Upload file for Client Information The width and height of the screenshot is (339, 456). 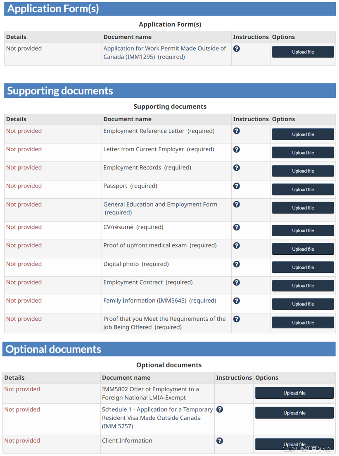tap(294, 444)
